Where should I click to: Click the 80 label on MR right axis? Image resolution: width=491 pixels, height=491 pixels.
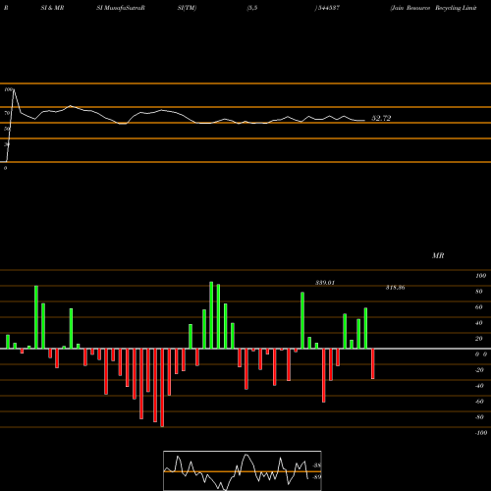(479, 292)
